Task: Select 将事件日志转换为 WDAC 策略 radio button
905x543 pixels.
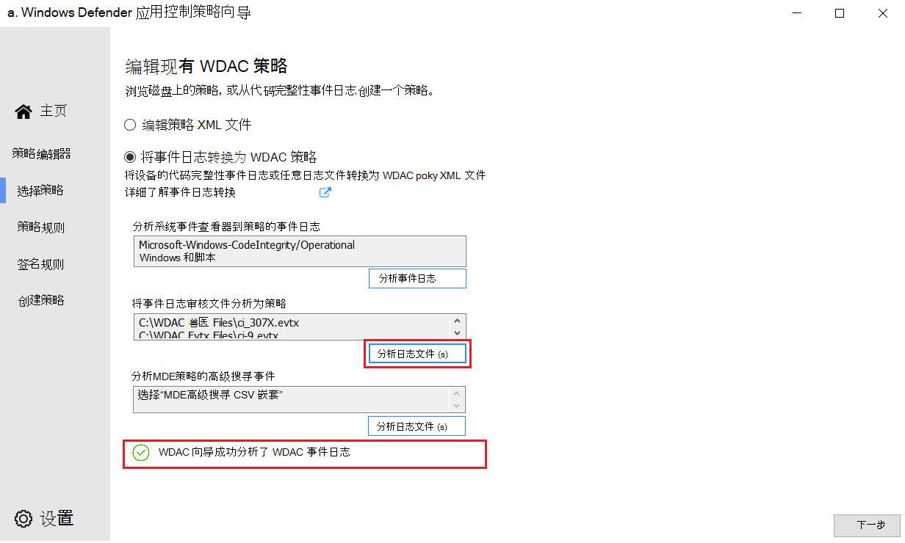Action: click(x=130, y=156)
